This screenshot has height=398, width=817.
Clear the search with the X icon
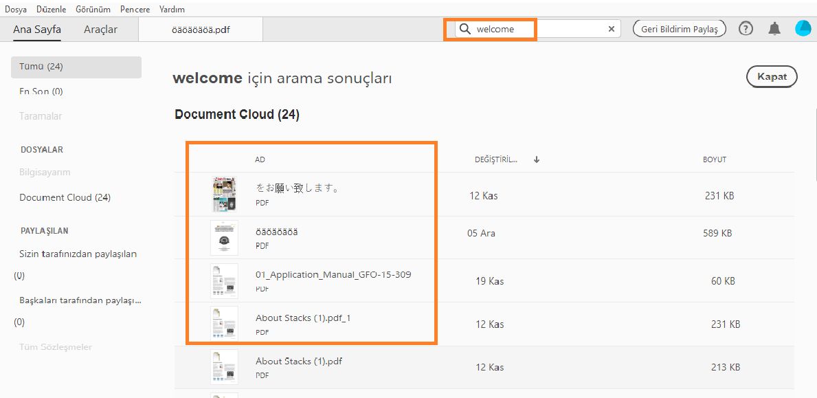coord(611,29)
